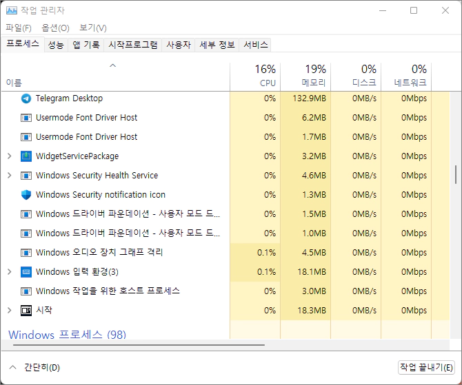Sort by the CPU column header

255,76
